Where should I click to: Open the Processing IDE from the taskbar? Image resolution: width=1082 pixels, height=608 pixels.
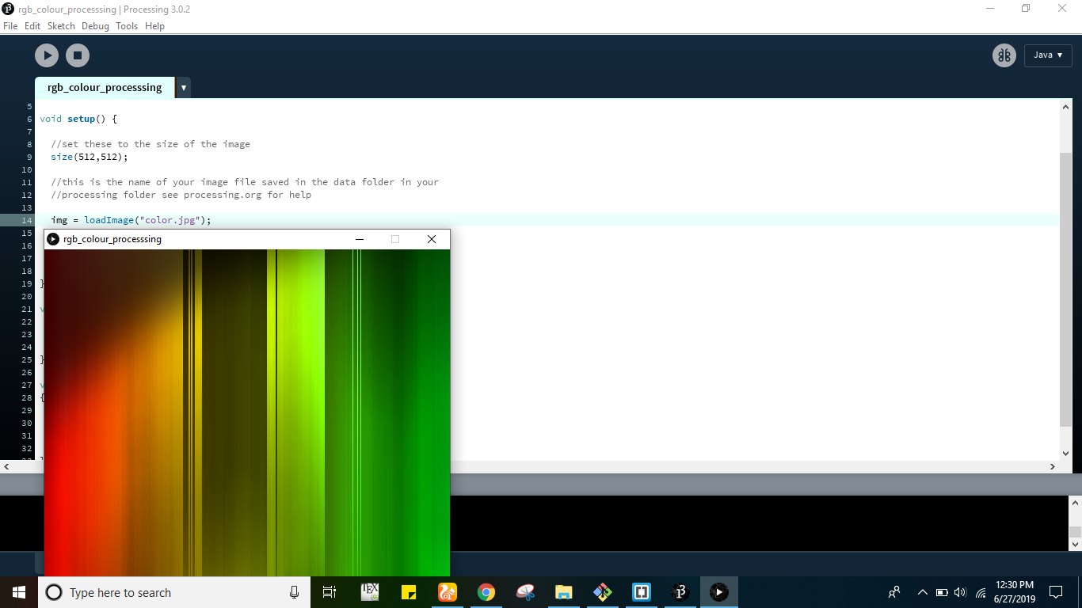click(x=680, y=591)
